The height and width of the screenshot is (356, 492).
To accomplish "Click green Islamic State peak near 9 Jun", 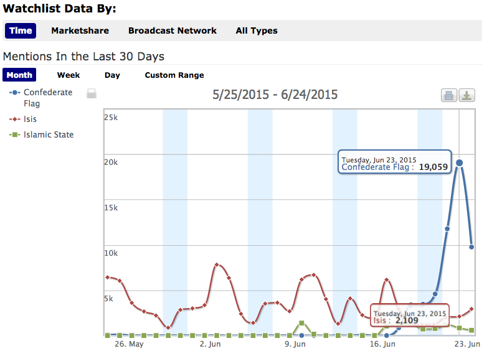I will coord(301,323).
